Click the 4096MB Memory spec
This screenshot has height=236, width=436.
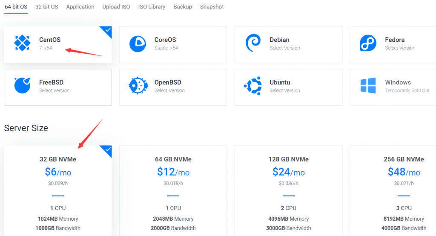tap(289, 219)
